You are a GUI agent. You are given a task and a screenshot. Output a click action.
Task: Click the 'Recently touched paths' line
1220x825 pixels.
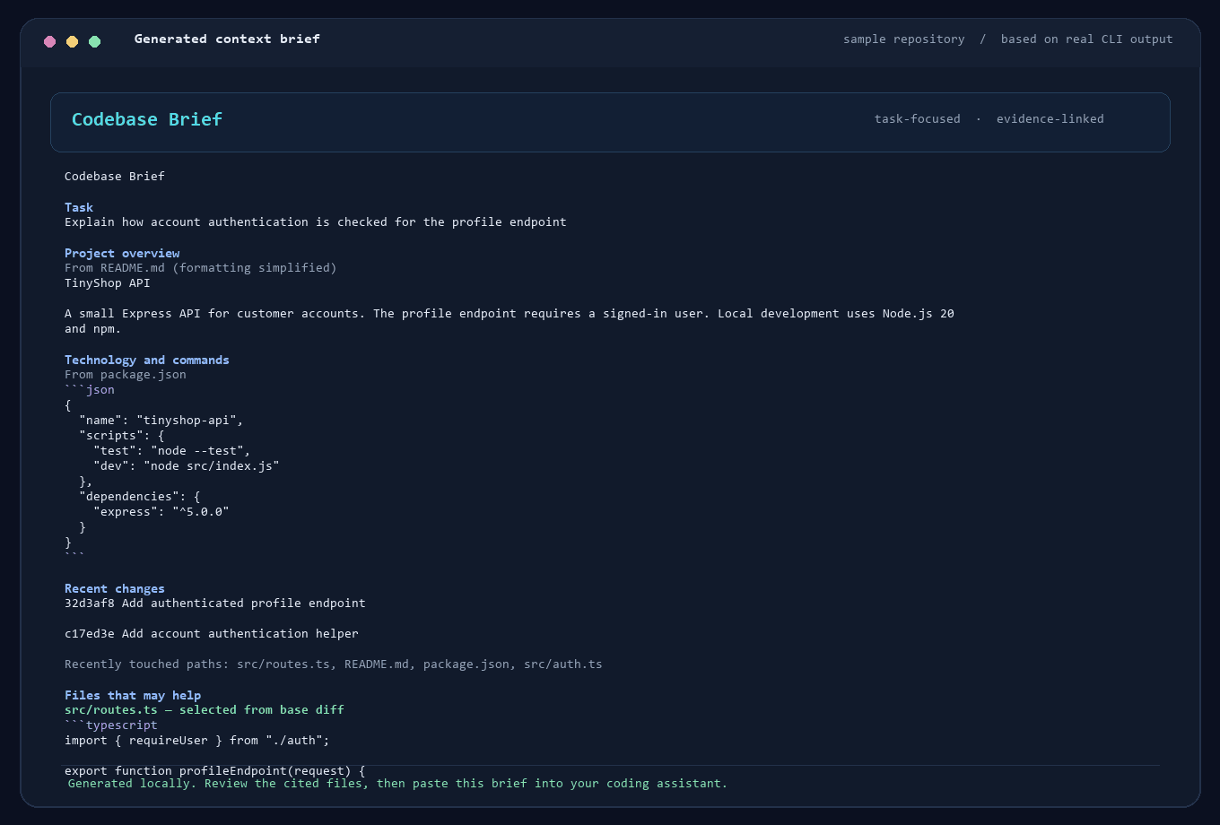pos(334,664)
